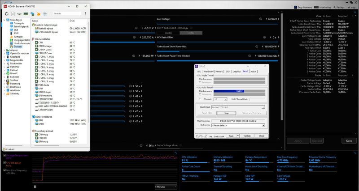This screenshot has height=191, width=359.
Task: Select DMI in the AIDA64 tree
Action: coord(16,30)
